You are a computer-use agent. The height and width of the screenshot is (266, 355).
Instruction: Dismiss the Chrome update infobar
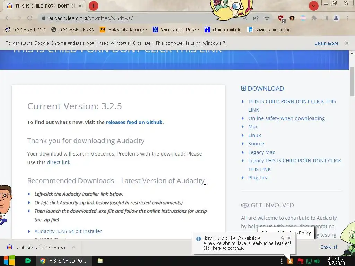pyautogui.click(x=346, y=43)
